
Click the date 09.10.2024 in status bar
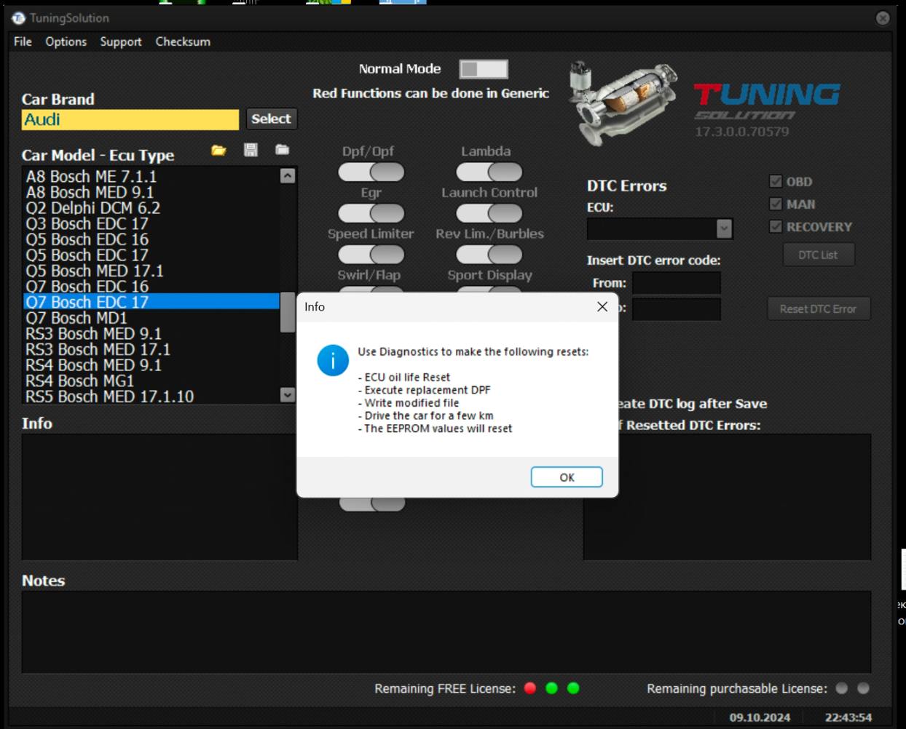point(760,717)
